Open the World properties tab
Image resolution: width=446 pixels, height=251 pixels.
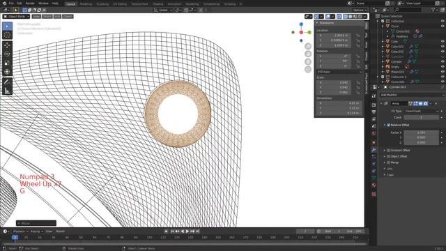click(374, 133)
